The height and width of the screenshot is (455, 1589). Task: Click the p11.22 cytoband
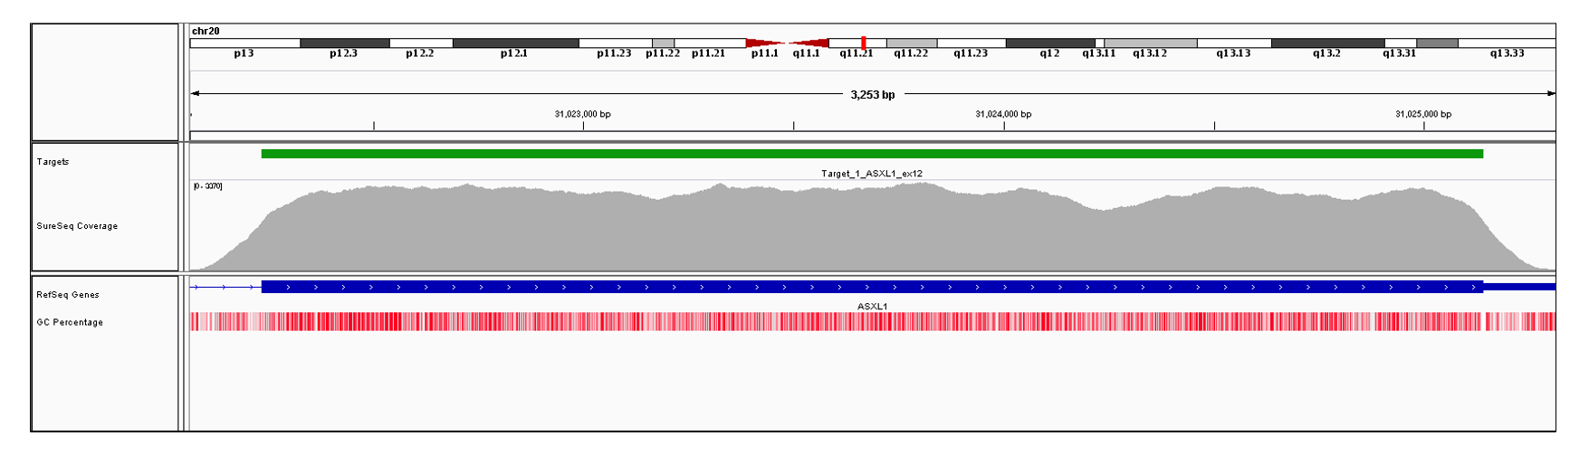tap(663, 43)
